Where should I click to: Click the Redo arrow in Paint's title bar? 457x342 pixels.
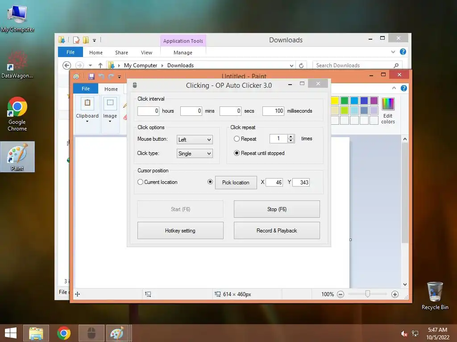coord(111,77)
